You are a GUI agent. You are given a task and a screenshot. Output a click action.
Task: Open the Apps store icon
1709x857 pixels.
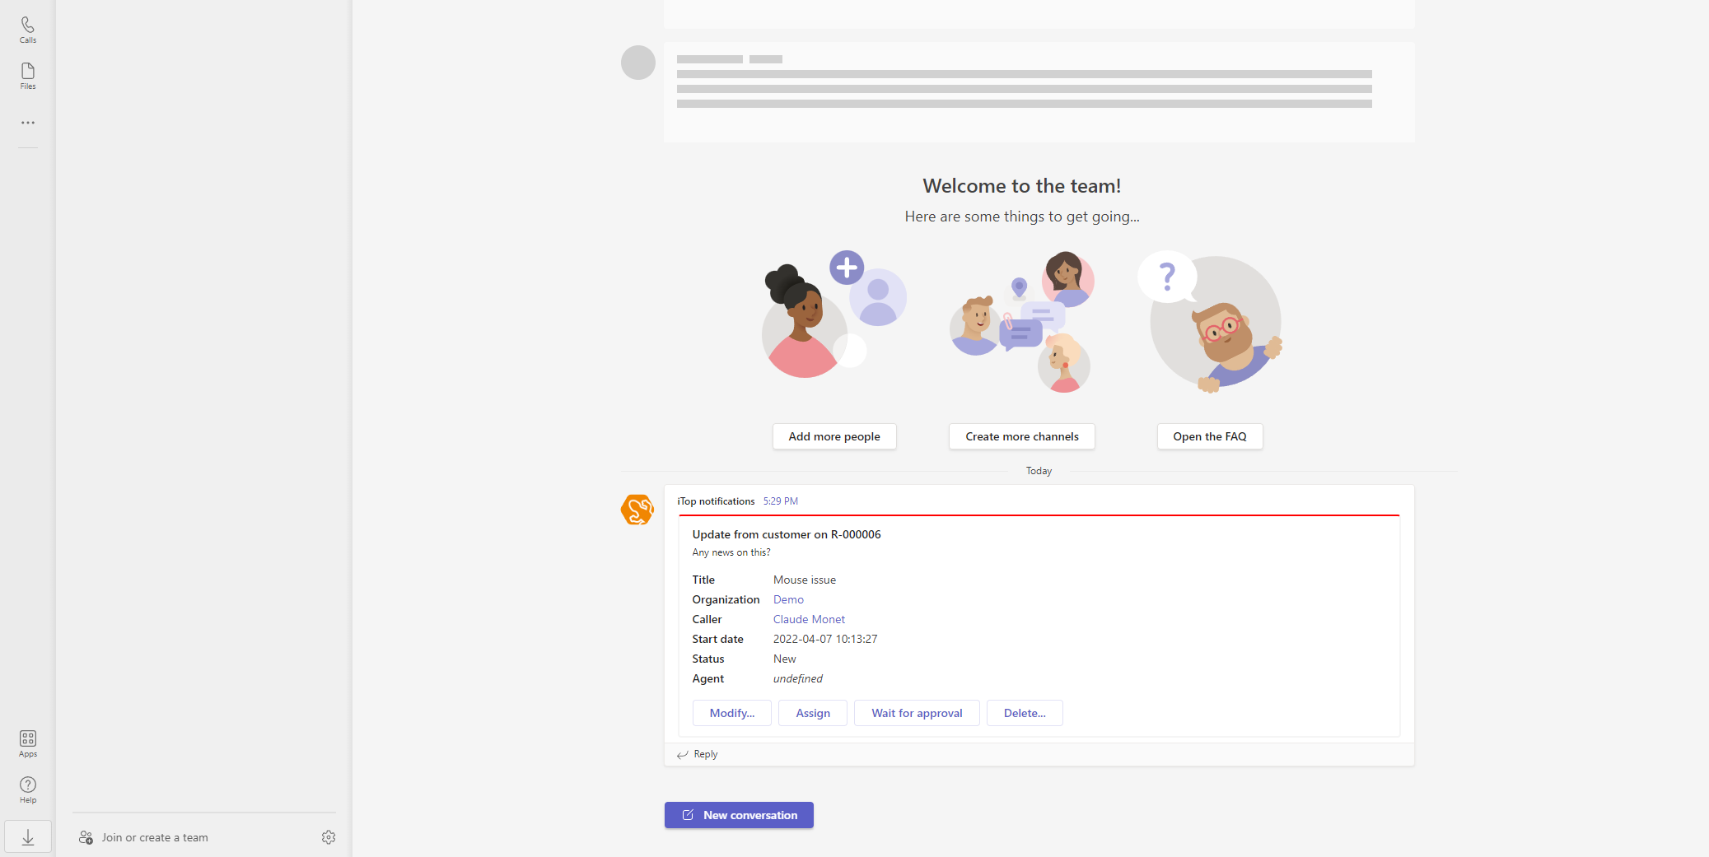coord(28,743)
